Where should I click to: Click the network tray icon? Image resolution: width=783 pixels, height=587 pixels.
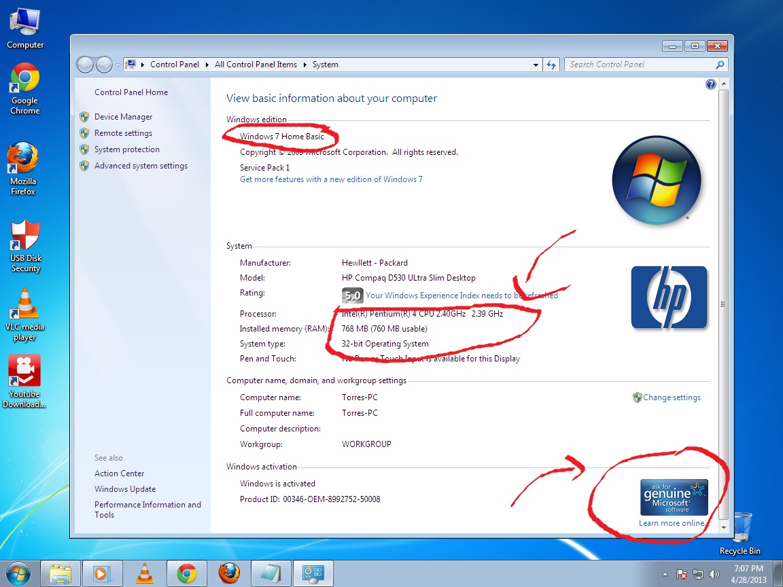(698, 574)
